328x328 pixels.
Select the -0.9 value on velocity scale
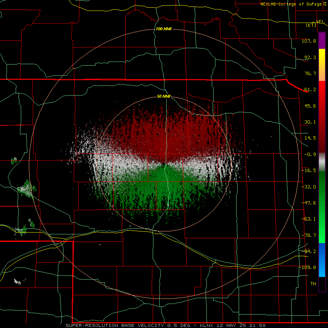click(x=310, y=155)
